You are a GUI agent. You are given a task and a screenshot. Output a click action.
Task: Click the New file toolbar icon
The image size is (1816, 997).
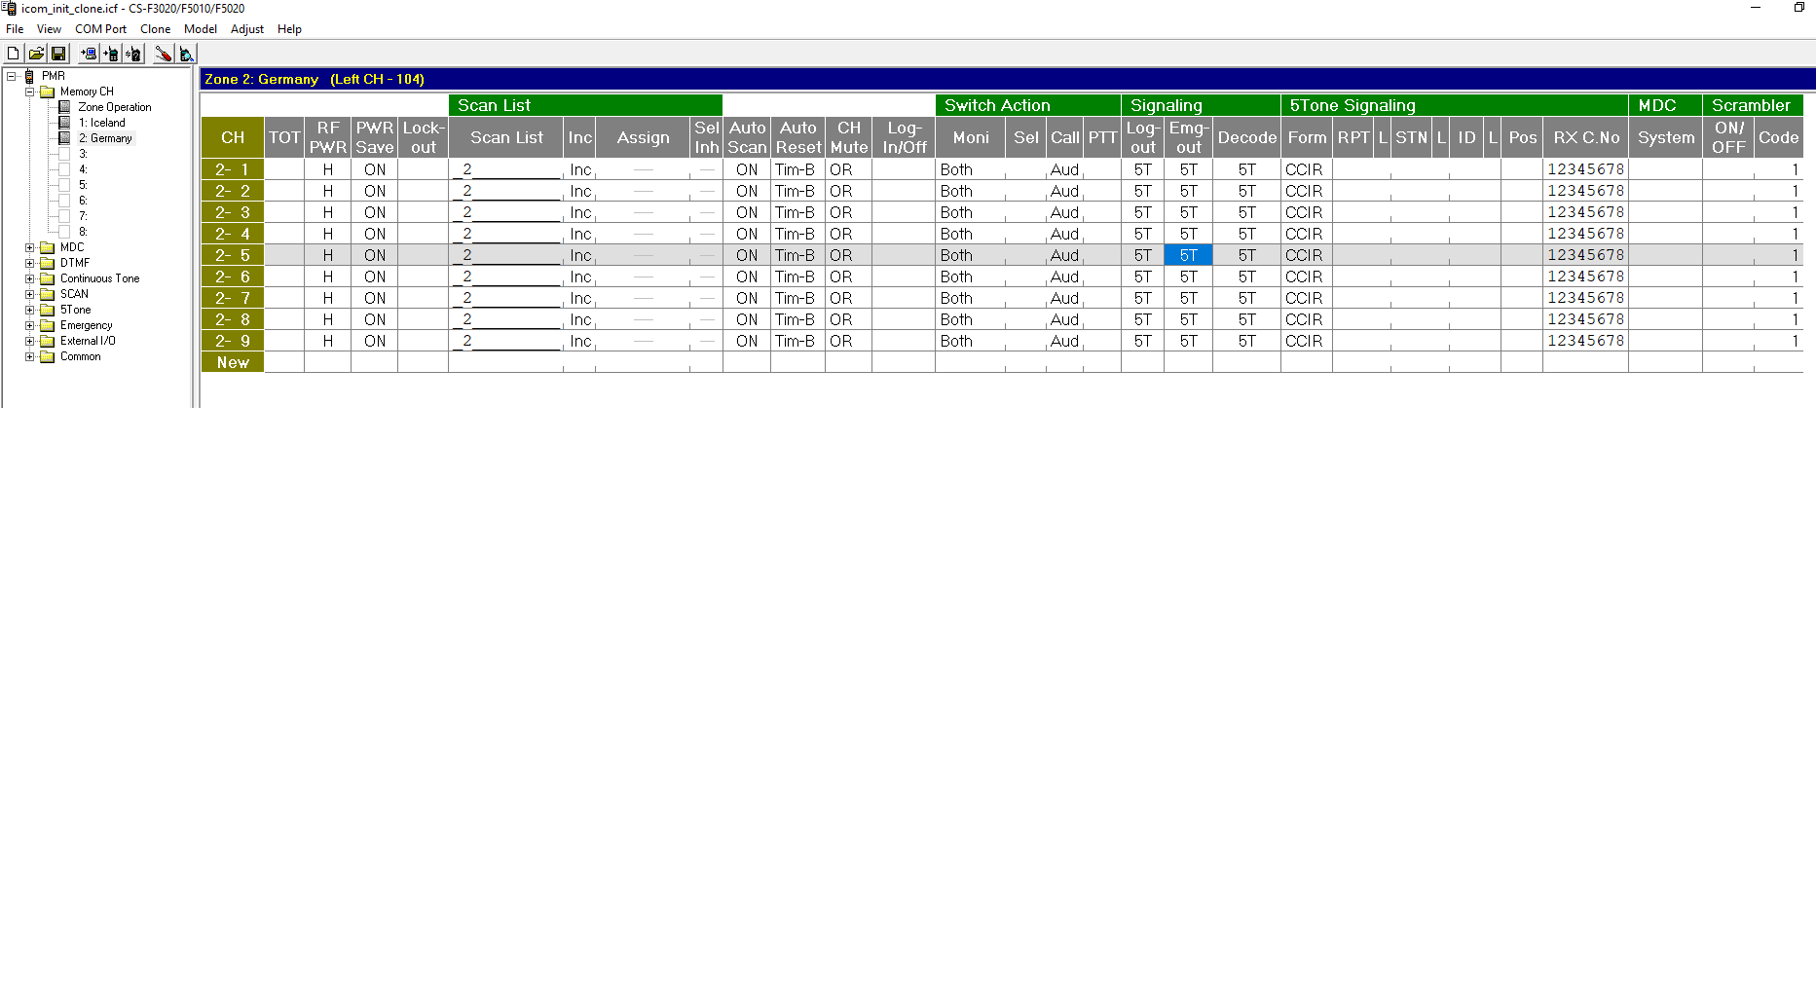14,54
